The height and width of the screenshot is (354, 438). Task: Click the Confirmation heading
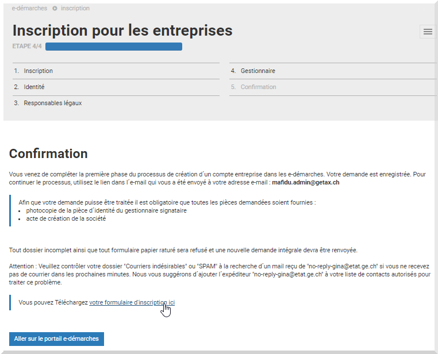[x=48, y=153]
